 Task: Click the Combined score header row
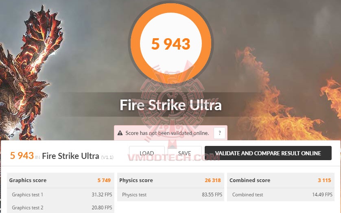point(280,180)
